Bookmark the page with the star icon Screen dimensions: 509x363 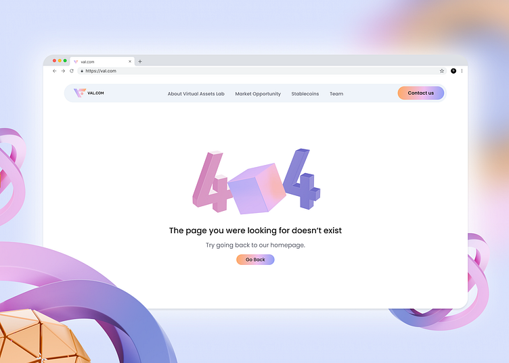coord(442,71)
